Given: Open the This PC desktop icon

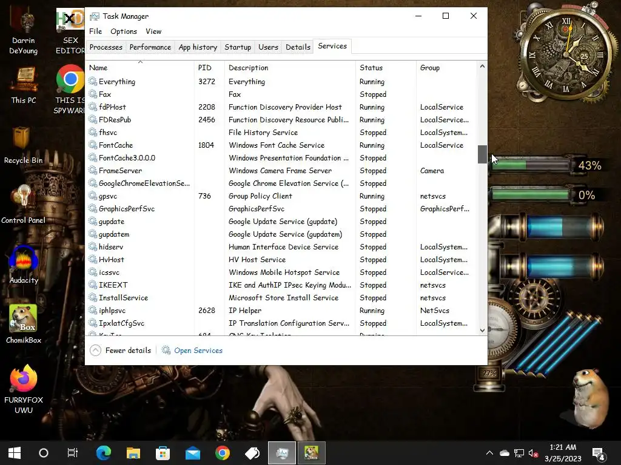Looking at the screenshot, I should [x=24, y=85].
